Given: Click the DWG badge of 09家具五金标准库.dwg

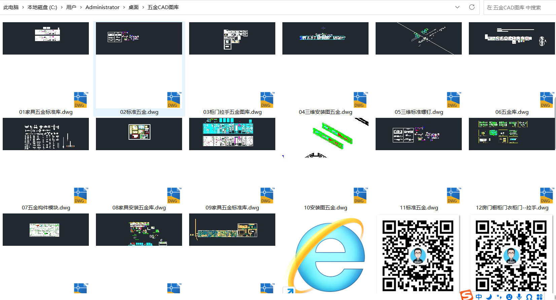Looking at the screenshot, I should (267, 196).
